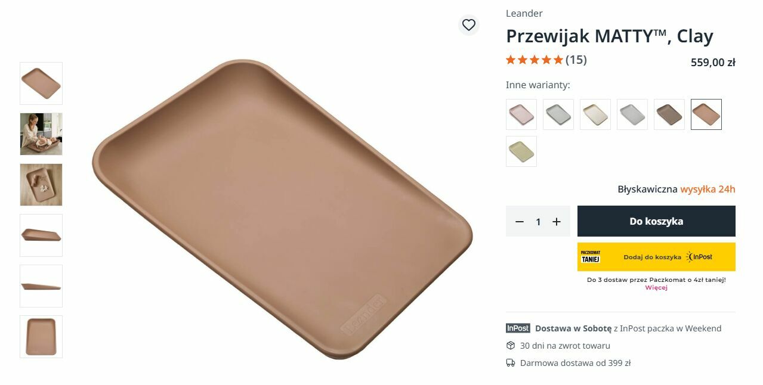The width and height of the screenshot is (763, 385).
Task: Select the pink color variant
Action: click(x=521, y=114)
